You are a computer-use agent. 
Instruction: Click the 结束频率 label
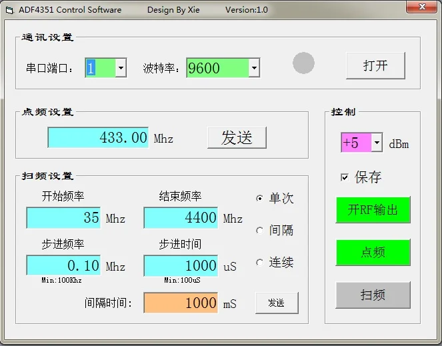click(x=180, y=196)
